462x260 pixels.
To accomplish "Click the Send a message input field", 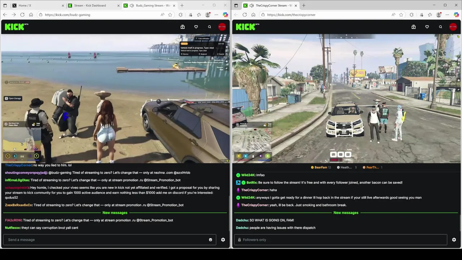I will coord(110,240).
